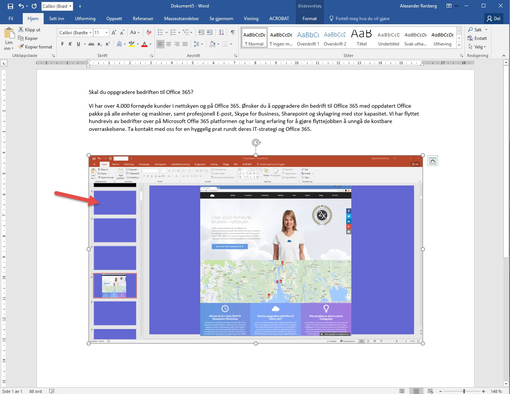
Task: Click the Kopier copy button
Action: coord(28,38)
